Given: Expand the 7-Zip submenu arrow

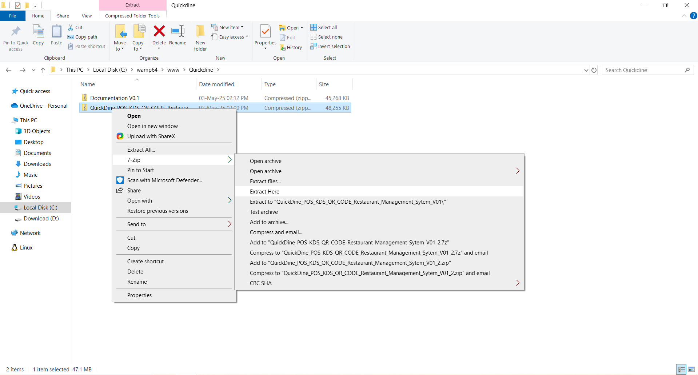Looking at the screenshot, I should (230, 160).
